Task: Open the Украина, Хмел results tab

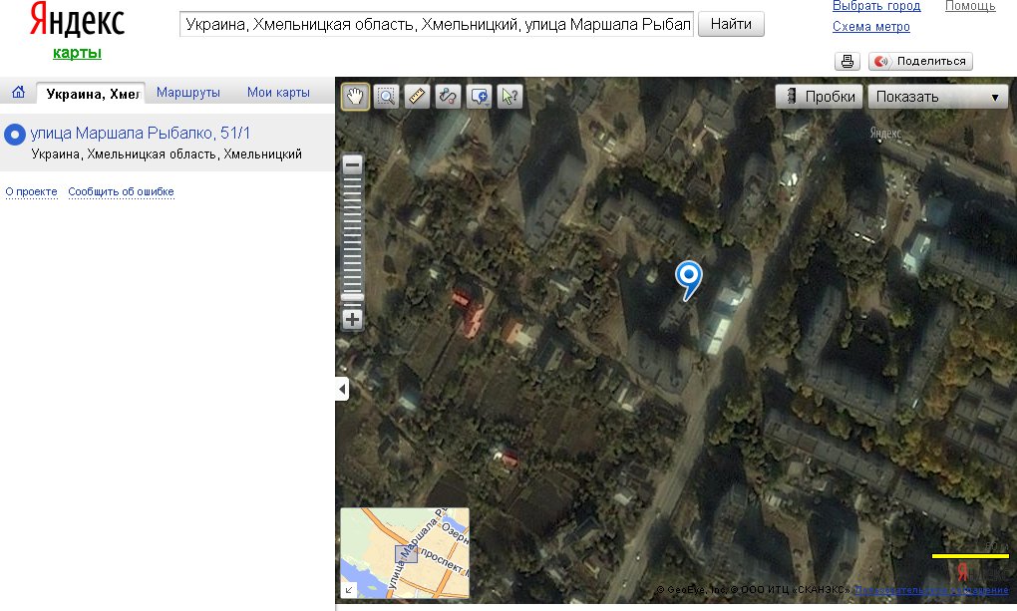Action: click(x=91, y=94)
